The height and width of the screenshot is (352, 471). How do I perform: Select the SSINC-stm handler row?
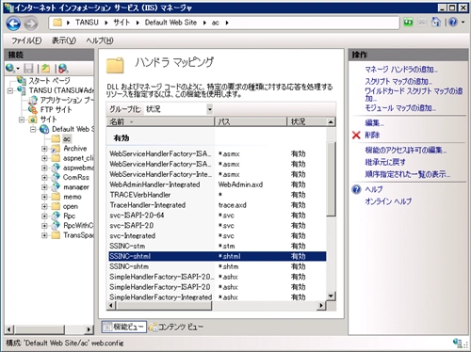pos(218,246)
